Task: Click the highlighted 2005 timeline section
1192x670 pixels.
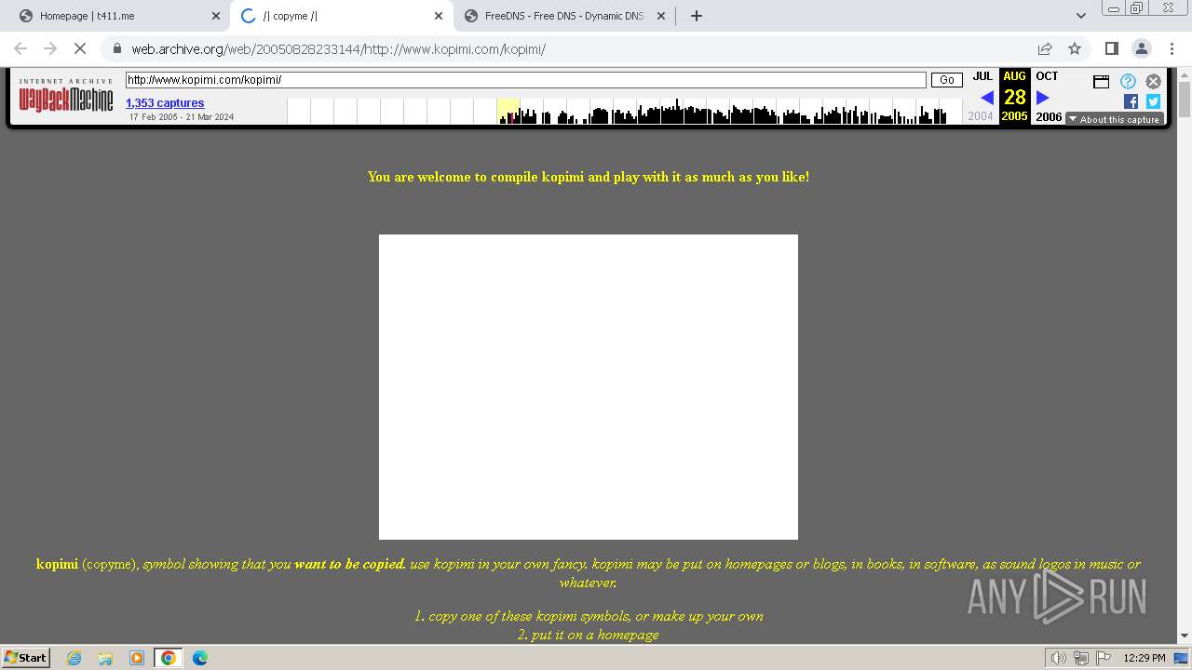Action: pos(508,112)
